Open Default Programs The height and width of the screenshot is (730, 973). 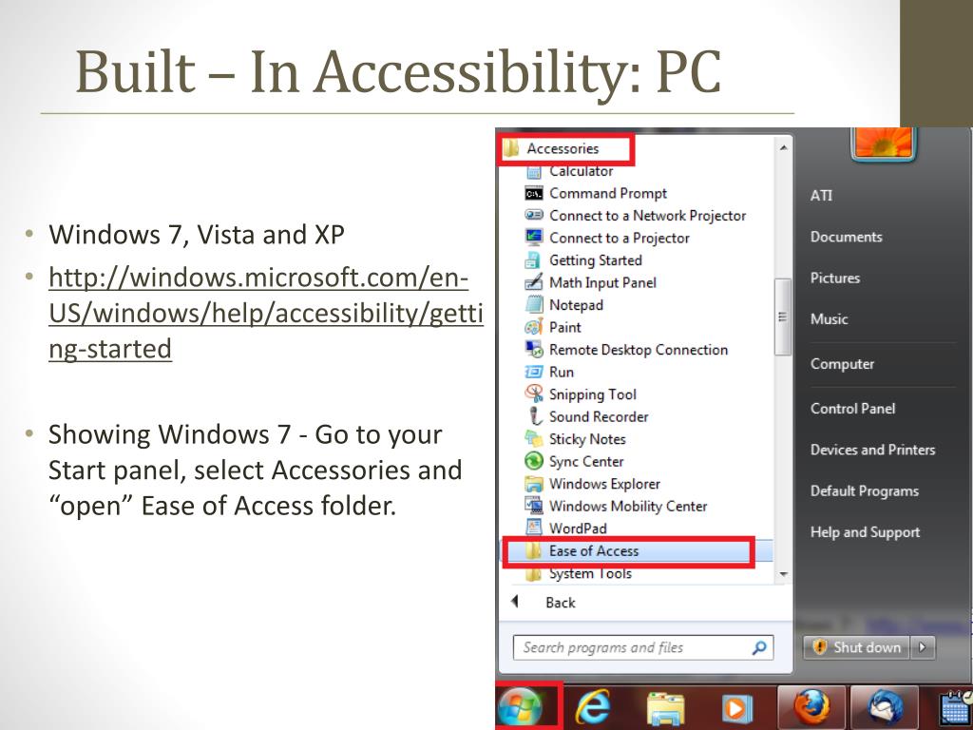864,491
